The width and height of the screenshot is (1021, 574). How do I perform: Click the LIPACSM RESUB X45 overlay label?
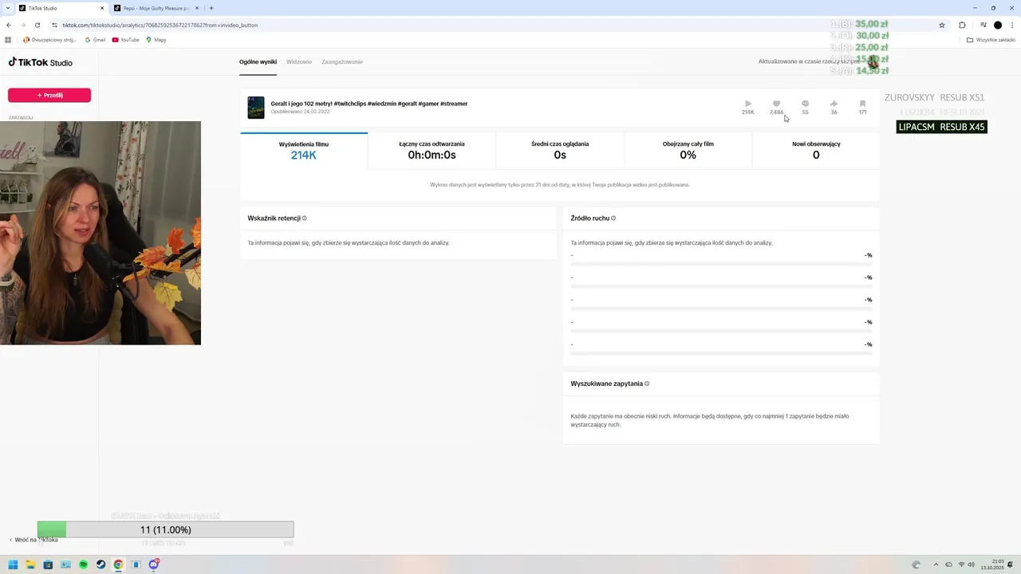942,127
